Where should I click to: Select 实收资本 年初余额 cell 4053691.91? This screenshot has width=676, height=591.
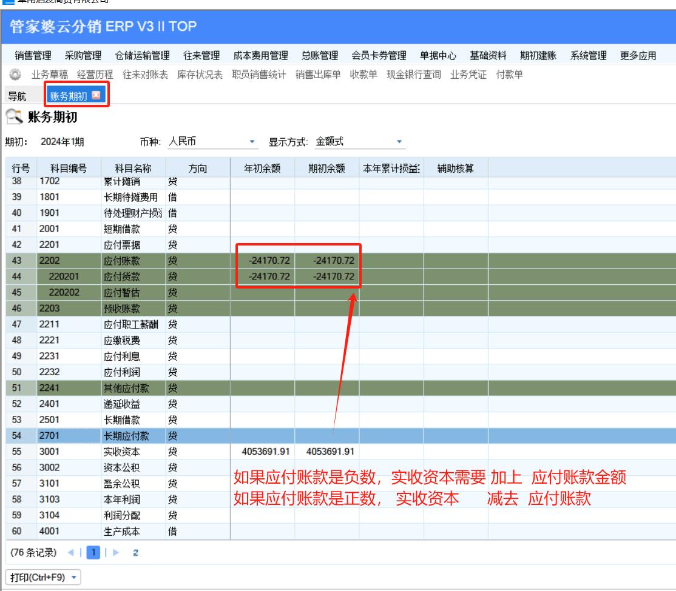(x=262, y=452)
